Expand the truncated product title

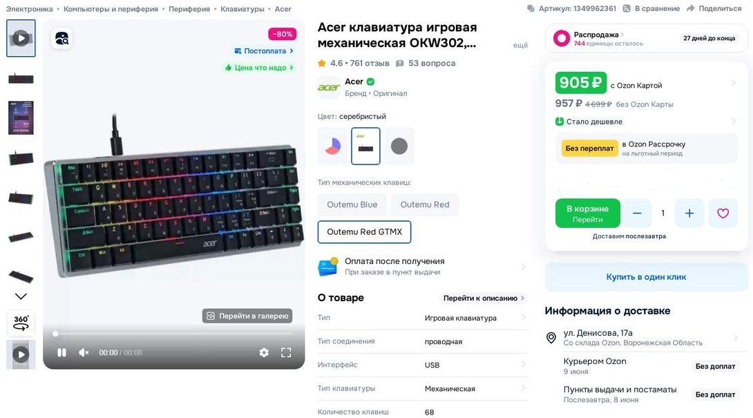click(520, 45)
